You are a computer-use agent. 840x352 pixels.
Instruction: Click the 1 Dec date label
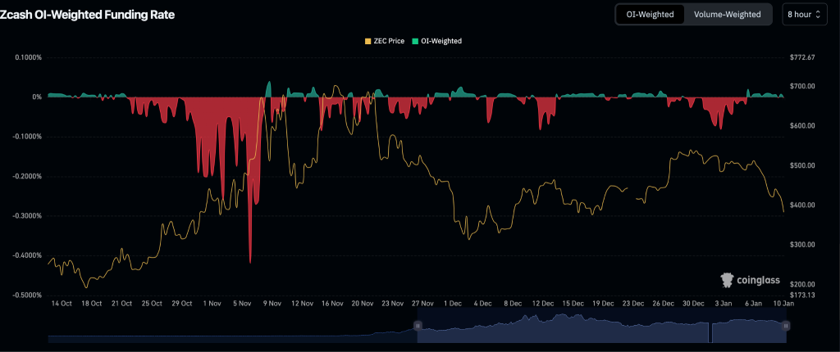(x=453, y=304)
